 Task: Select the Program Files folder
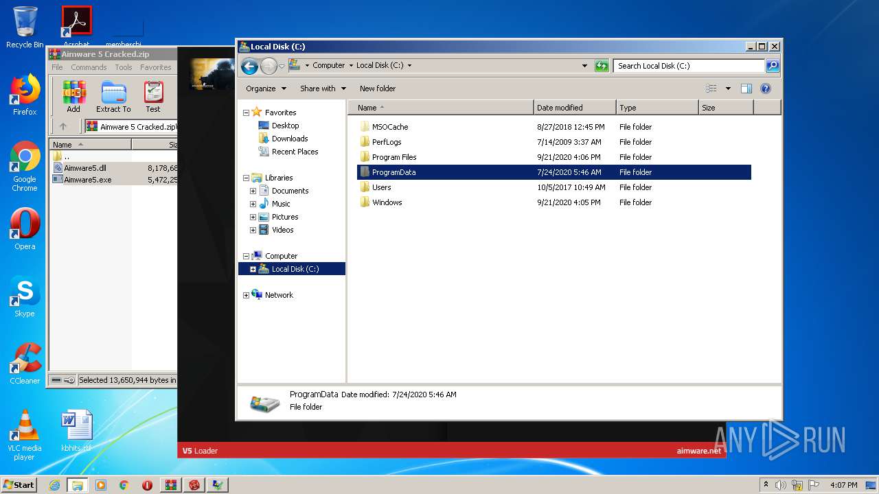coord(394,157)
